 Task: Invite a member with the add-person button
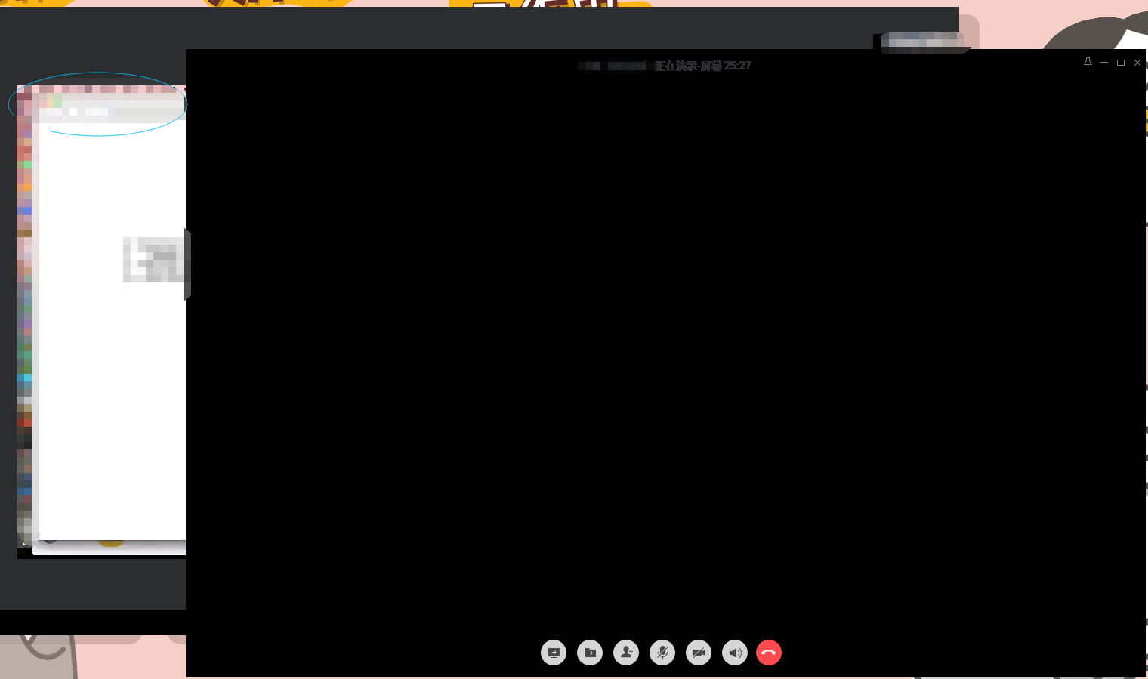pos(626,653)
